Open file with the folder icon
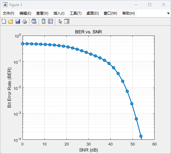 11,21
